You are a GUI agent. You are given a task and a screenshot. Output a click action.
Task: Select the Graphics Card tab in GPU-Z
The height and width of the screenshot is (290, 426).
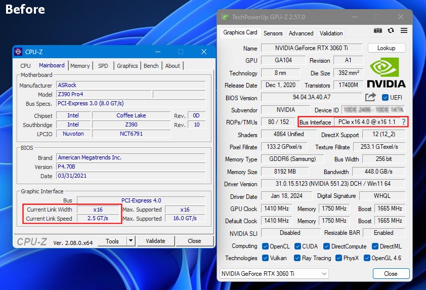coord(240,32)
